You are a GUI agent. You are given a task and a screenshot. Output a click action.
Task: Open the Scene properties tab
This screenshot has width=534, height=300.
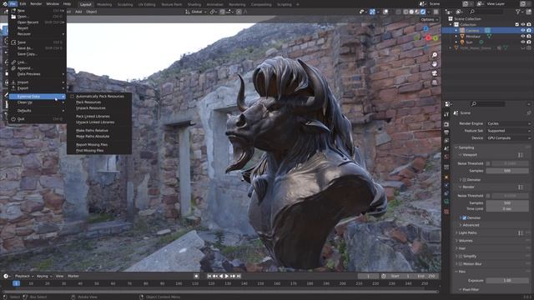tap(446, 148)
